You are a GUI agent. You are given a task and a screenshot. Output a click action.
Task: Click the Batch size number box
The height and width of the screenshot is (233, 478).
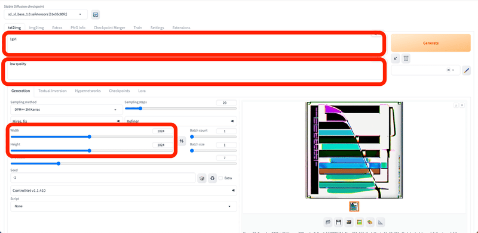coord(226,145)
